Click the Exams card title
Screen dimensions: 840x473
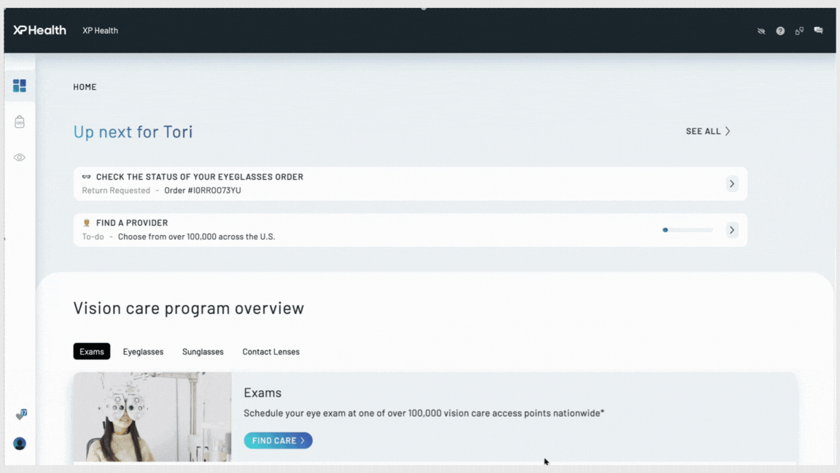pos(262,393)
